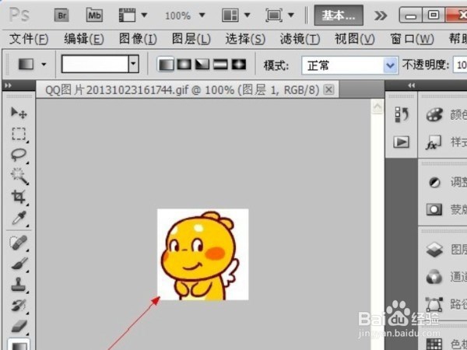Open the History panel icon
The image size is (467, 350).
tap(402, 114)
